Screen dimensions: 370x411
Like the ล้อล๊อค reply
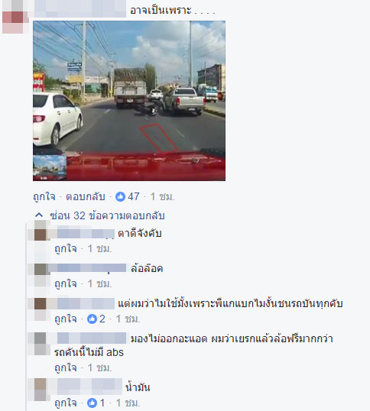pos(66,283)
